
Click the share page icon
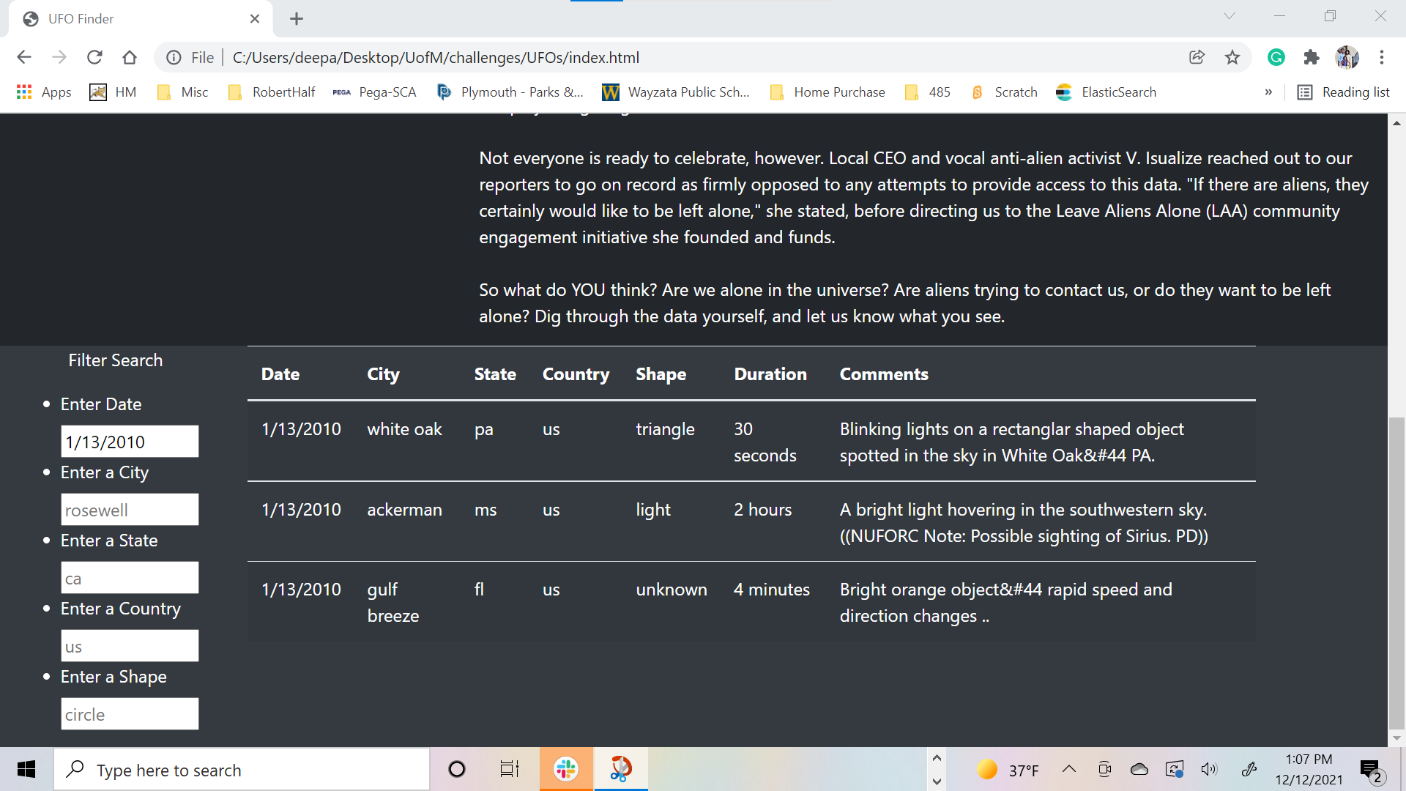(x=1197, y=57)
